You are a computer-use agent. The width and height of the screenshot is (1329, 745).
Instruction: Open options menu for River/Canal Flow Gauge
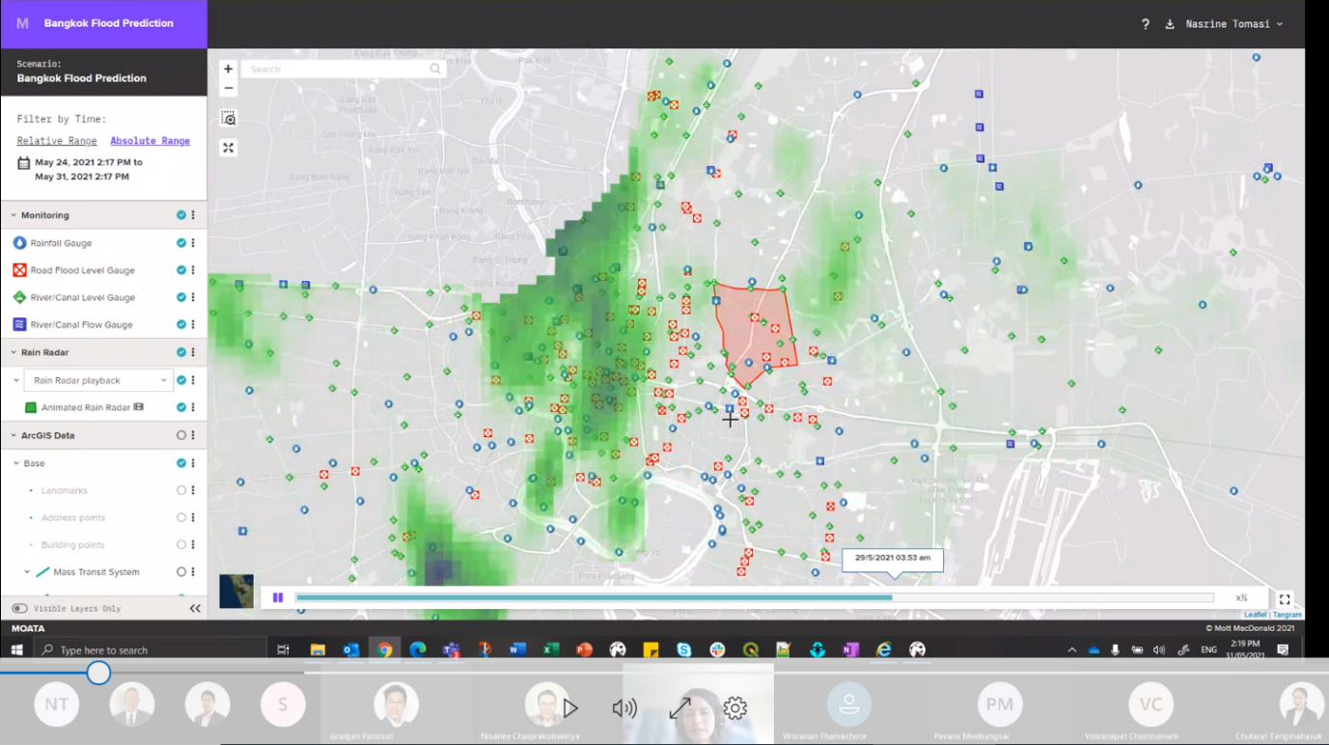click(x=193, y=325)
